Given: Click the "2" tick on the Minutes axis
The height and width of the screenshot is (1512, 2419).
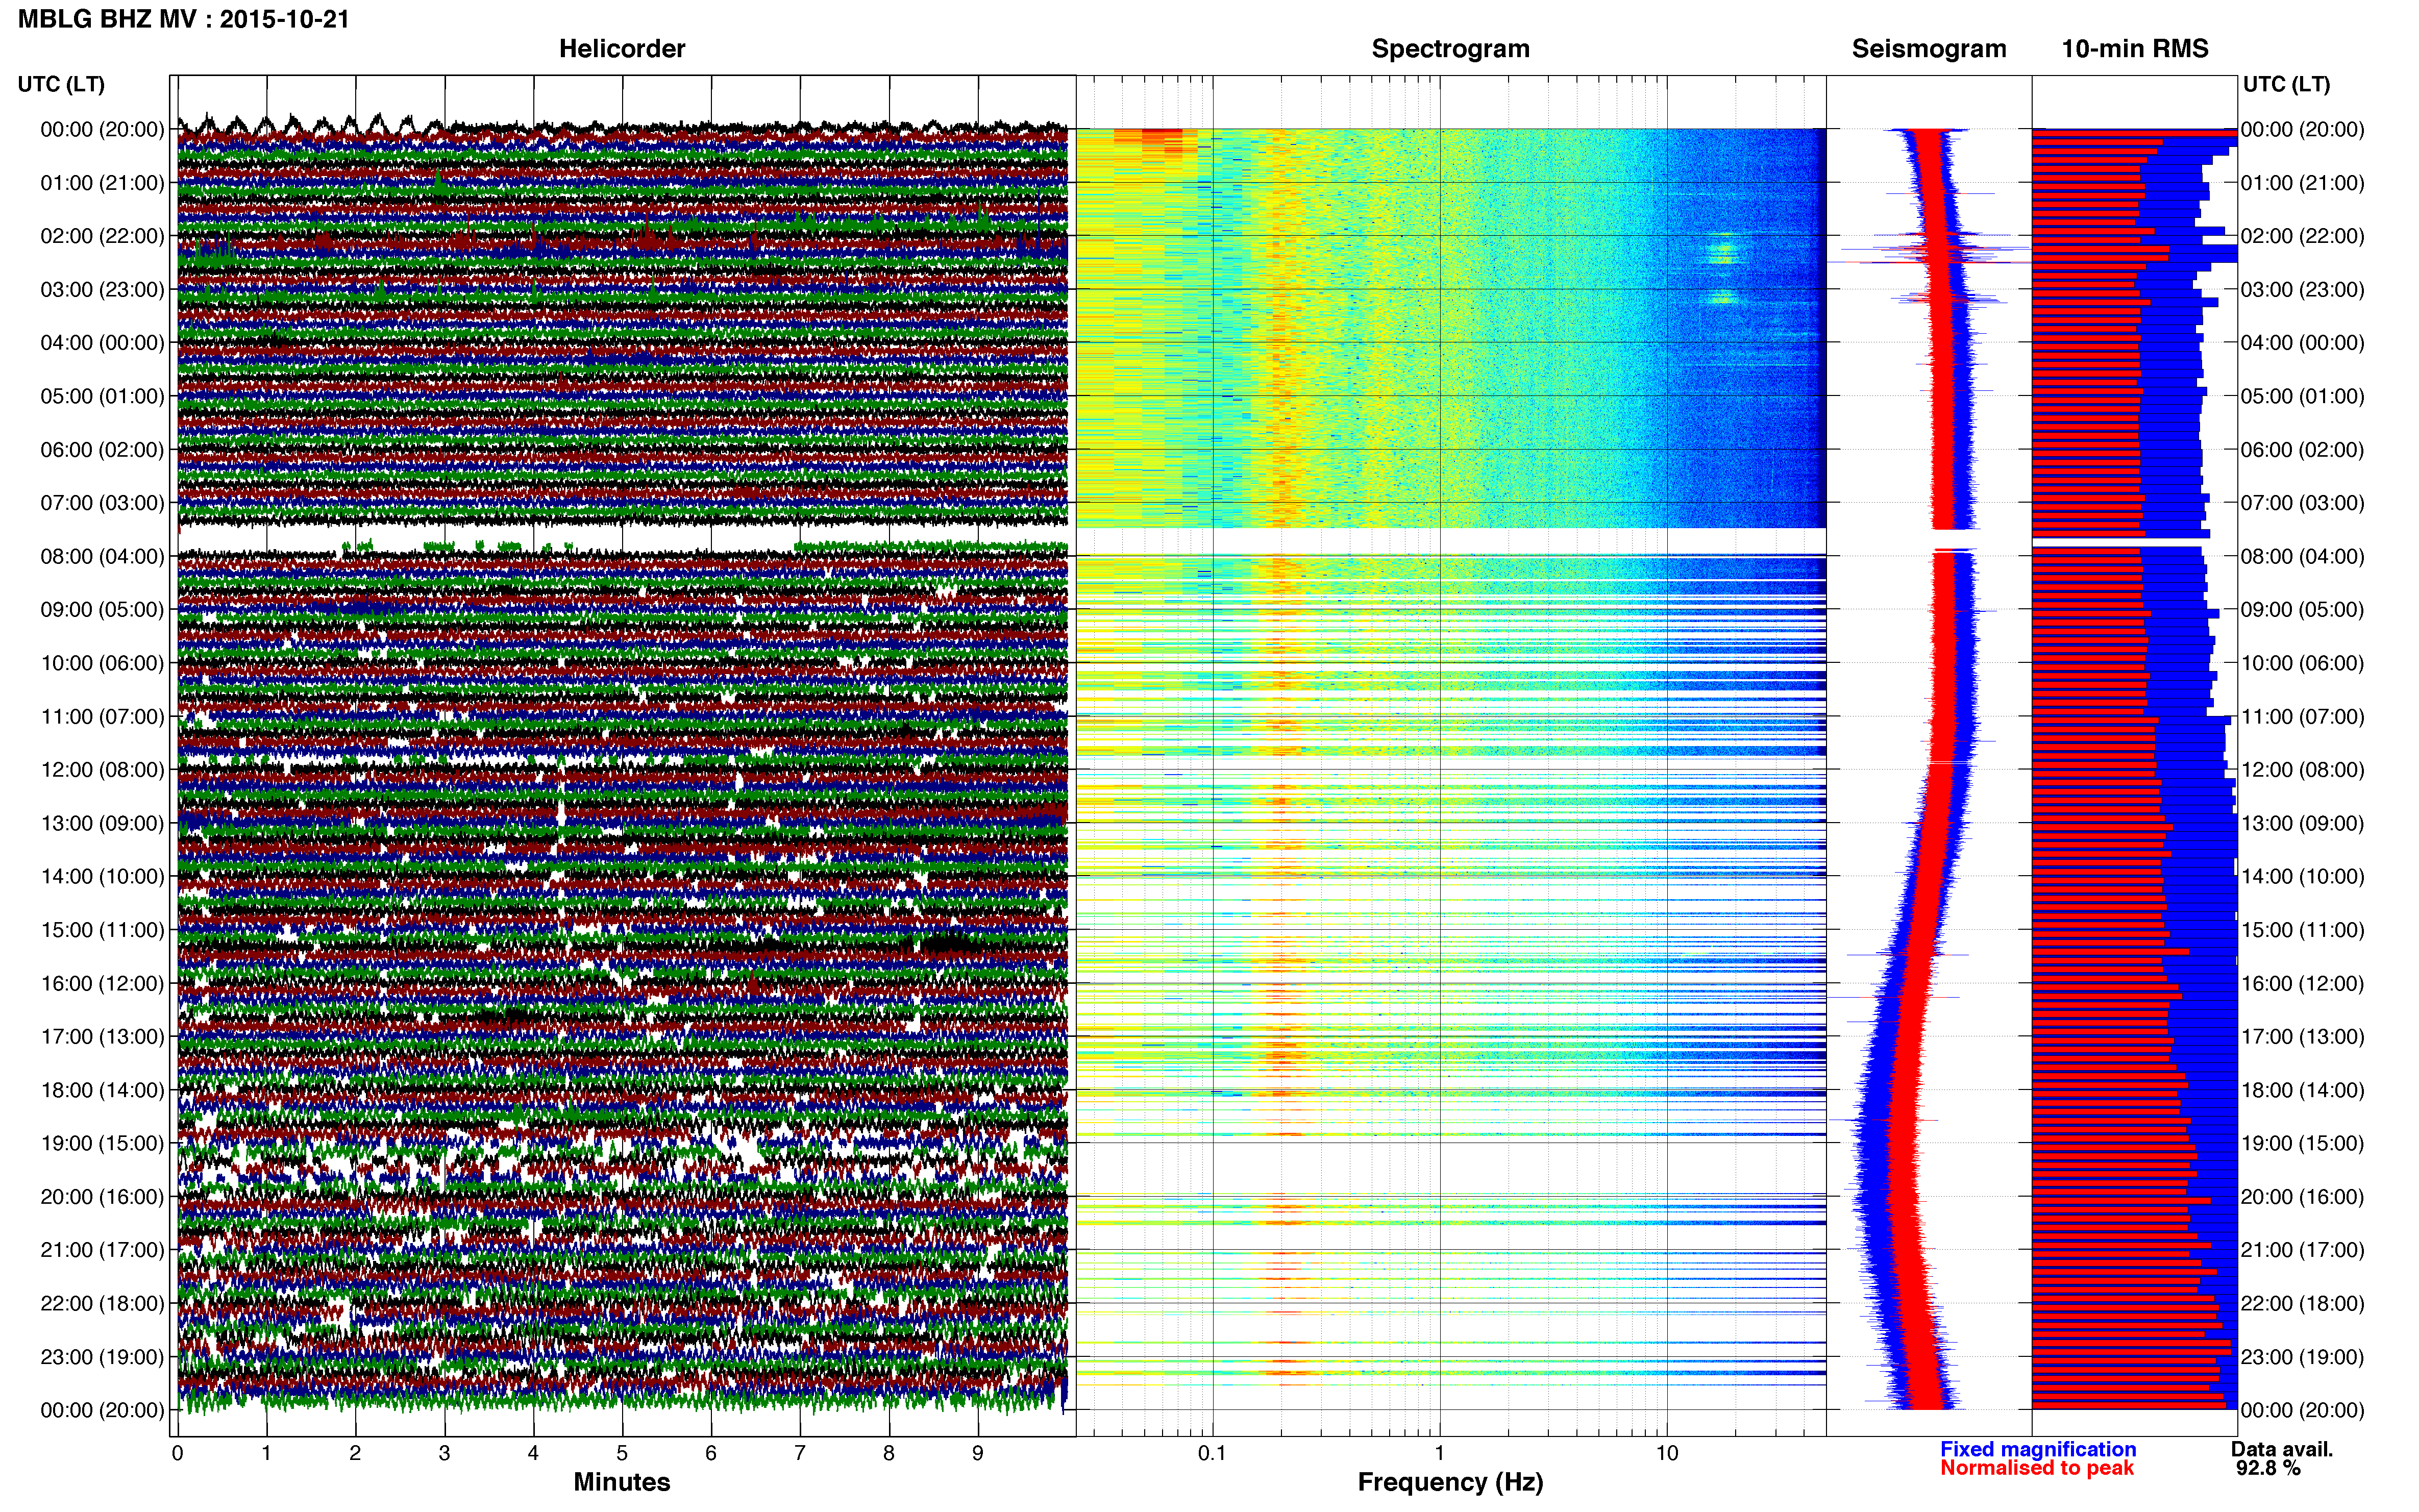Looking at the screenshot, I should (x=355, y=1454).
